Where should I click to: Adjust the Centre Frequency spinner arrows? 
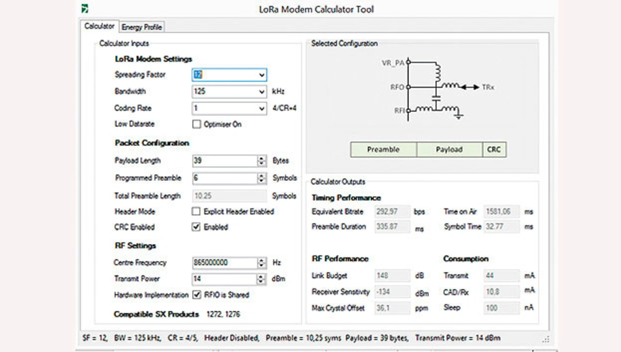point(261,263)
